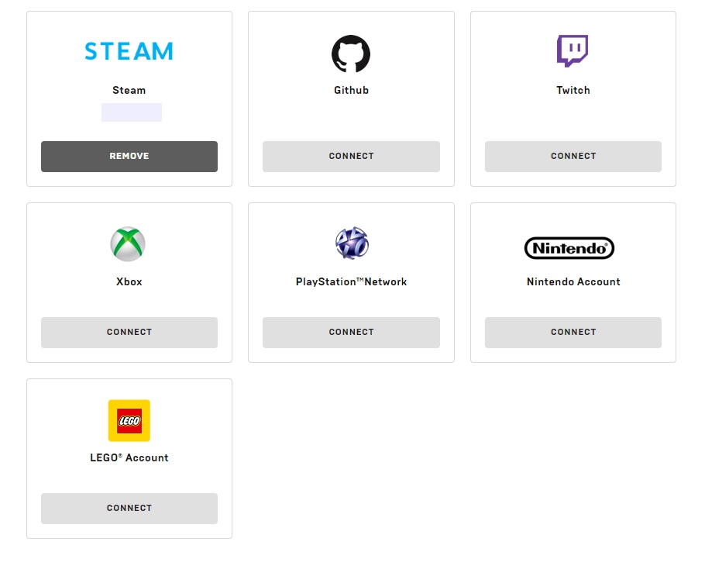Connect your Twitch account

click(x=573, y=156)
